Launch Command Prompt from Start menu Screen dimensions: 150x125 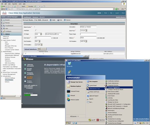pyautogui.click(x=74, y=91)
